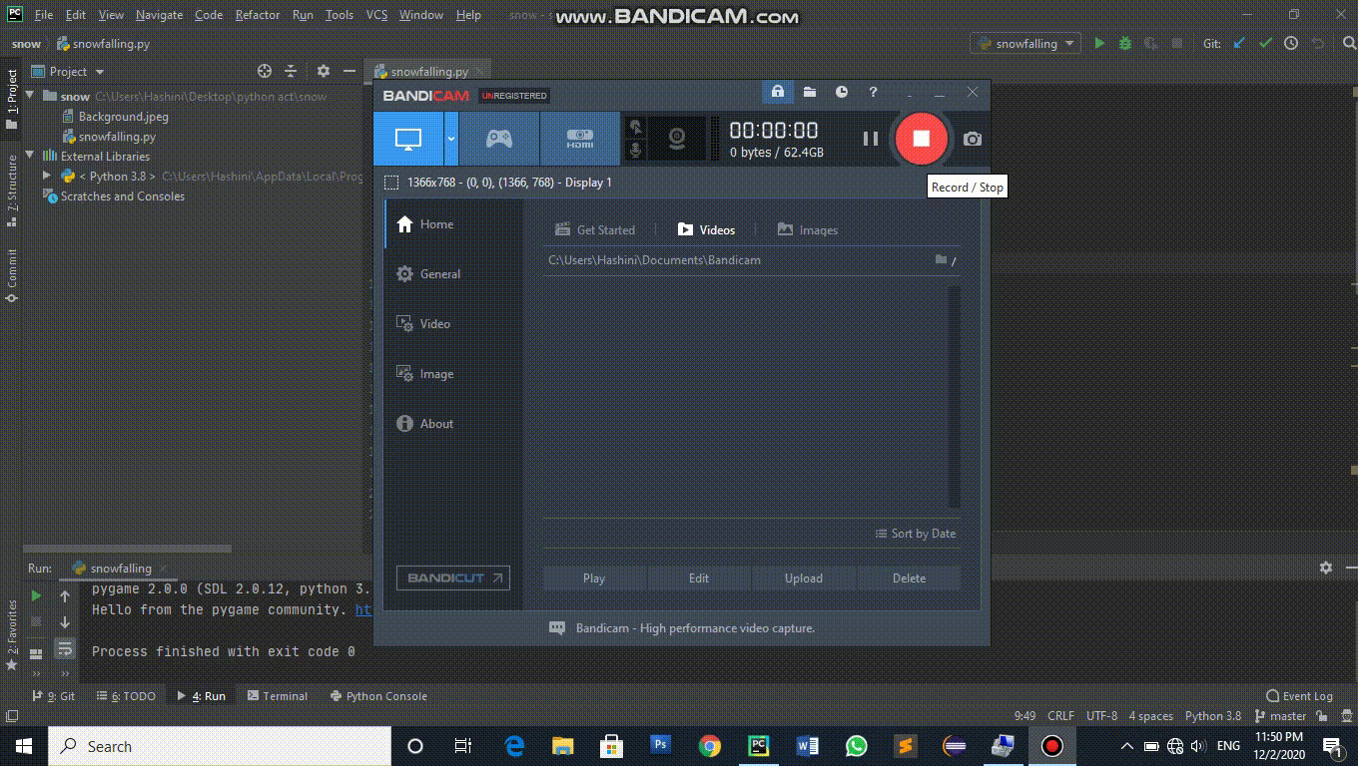This screenshot has width=1358, height=766.
Task: Open Event Log in status bar
Action: click(1299, 696)
